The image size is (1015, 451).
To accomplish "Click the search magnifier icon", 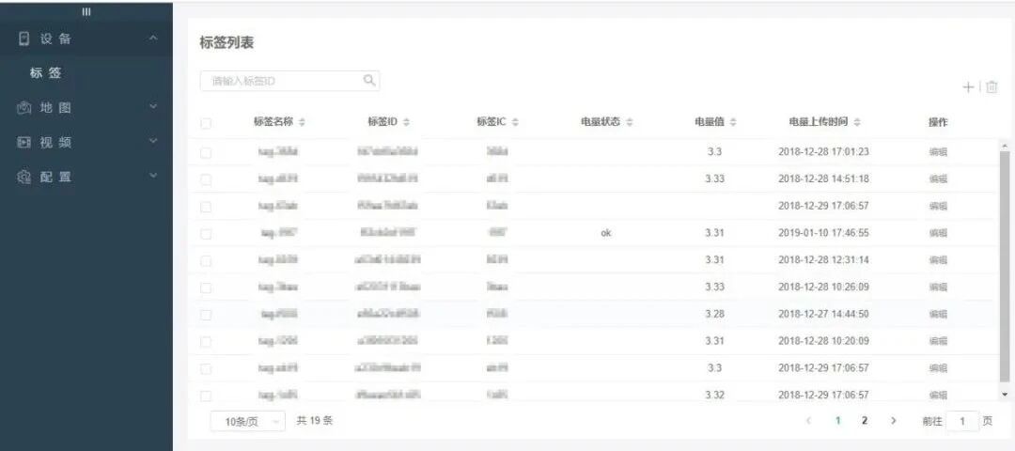I will (x=369, y=81).
